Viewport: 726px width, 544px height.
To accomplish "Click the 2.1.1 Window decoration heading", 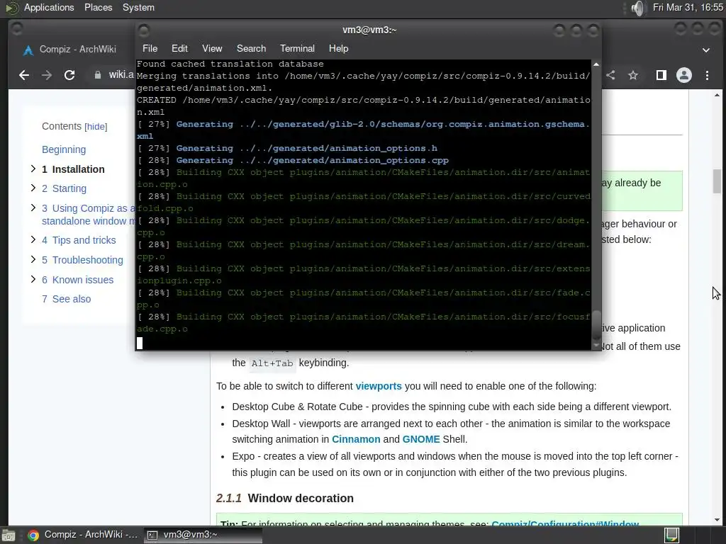I will point(285,498).
